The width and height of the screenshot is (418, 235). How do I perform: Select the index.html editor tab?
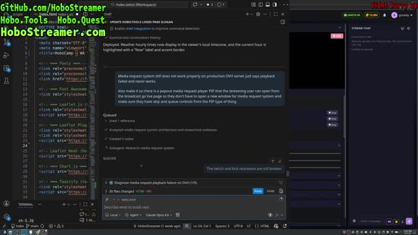(x=48, y=14)
